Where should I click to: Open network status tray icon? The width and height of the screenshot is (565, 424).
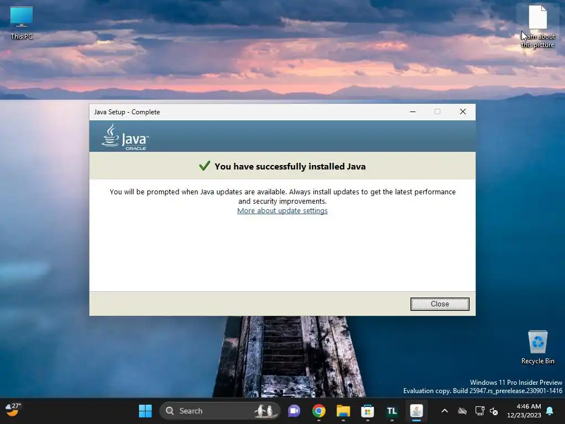pos(479,411)
